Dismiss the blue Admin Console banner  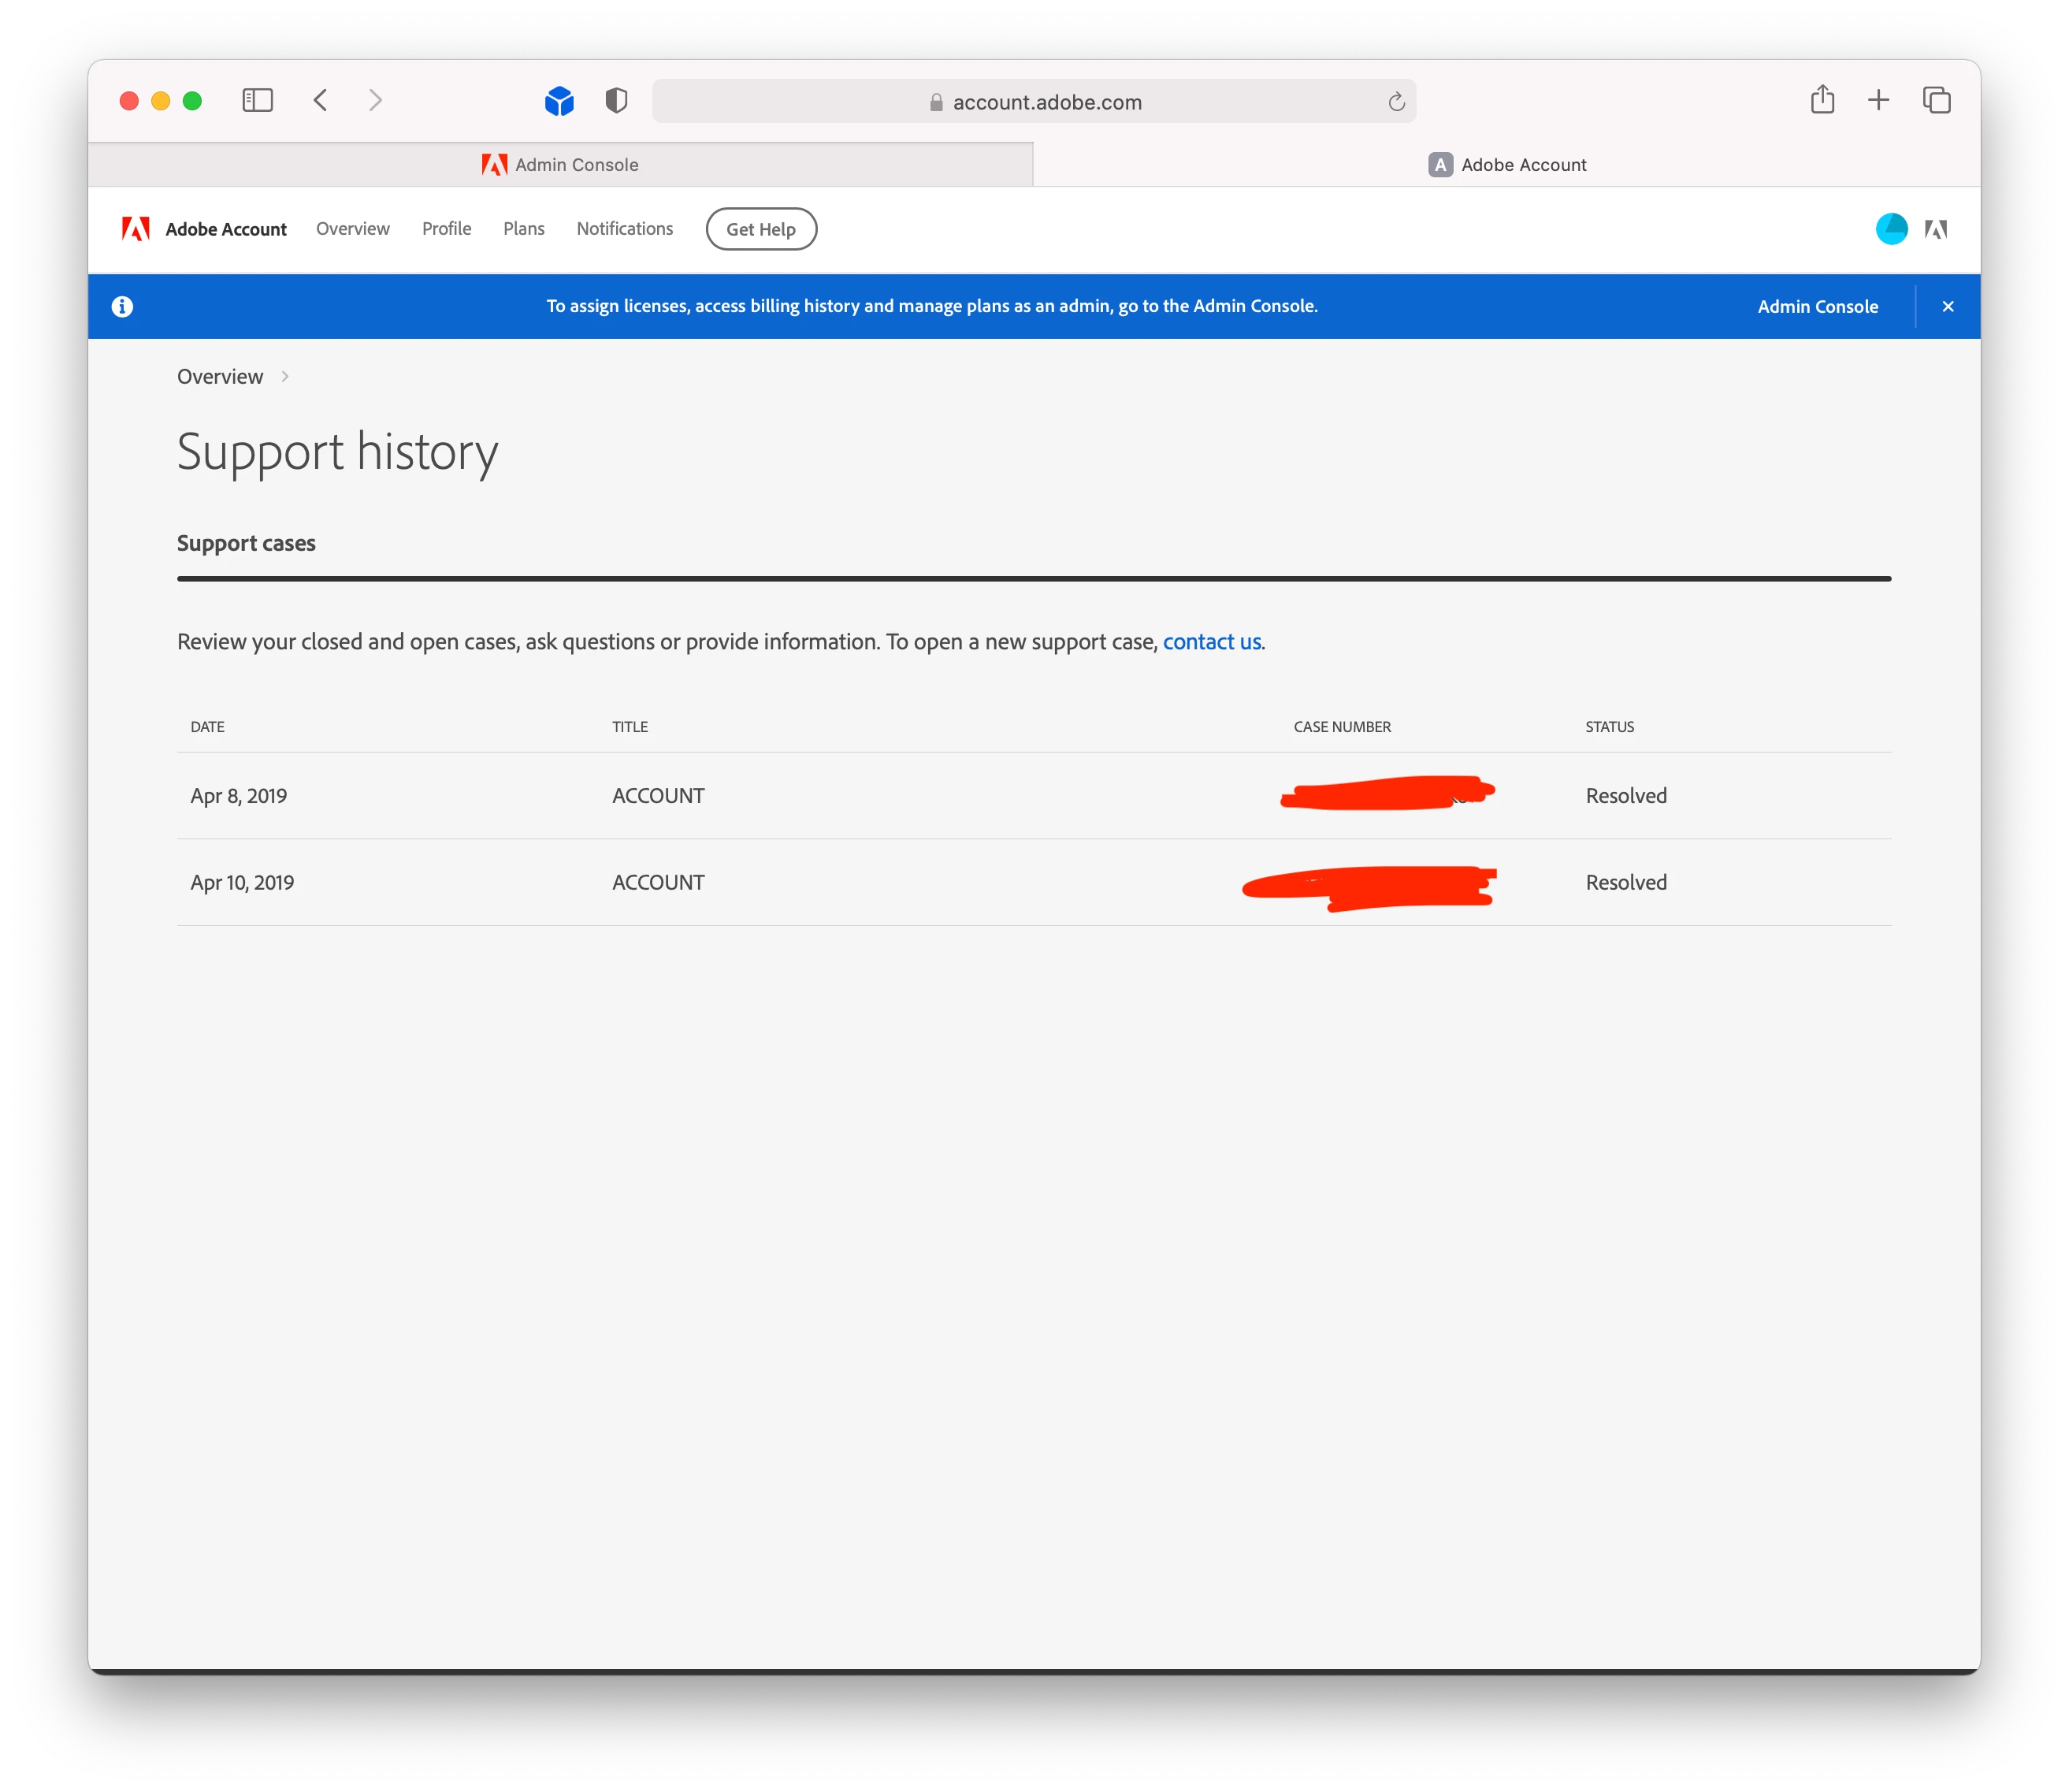[1947, 307]
